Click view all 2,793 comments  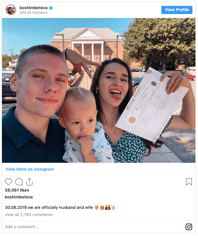tap(29, 215)
